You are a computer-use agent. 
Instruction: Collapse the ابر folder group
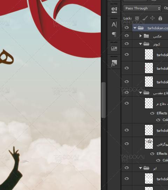coord(140,168)
